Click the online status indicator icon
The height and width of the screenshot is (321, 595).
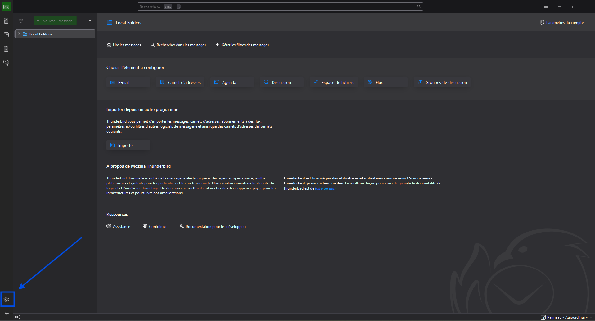18,317
